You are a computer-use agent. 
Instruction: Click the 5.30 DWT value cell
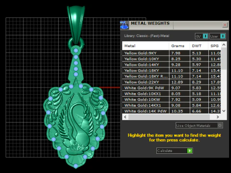coord(199,59)
